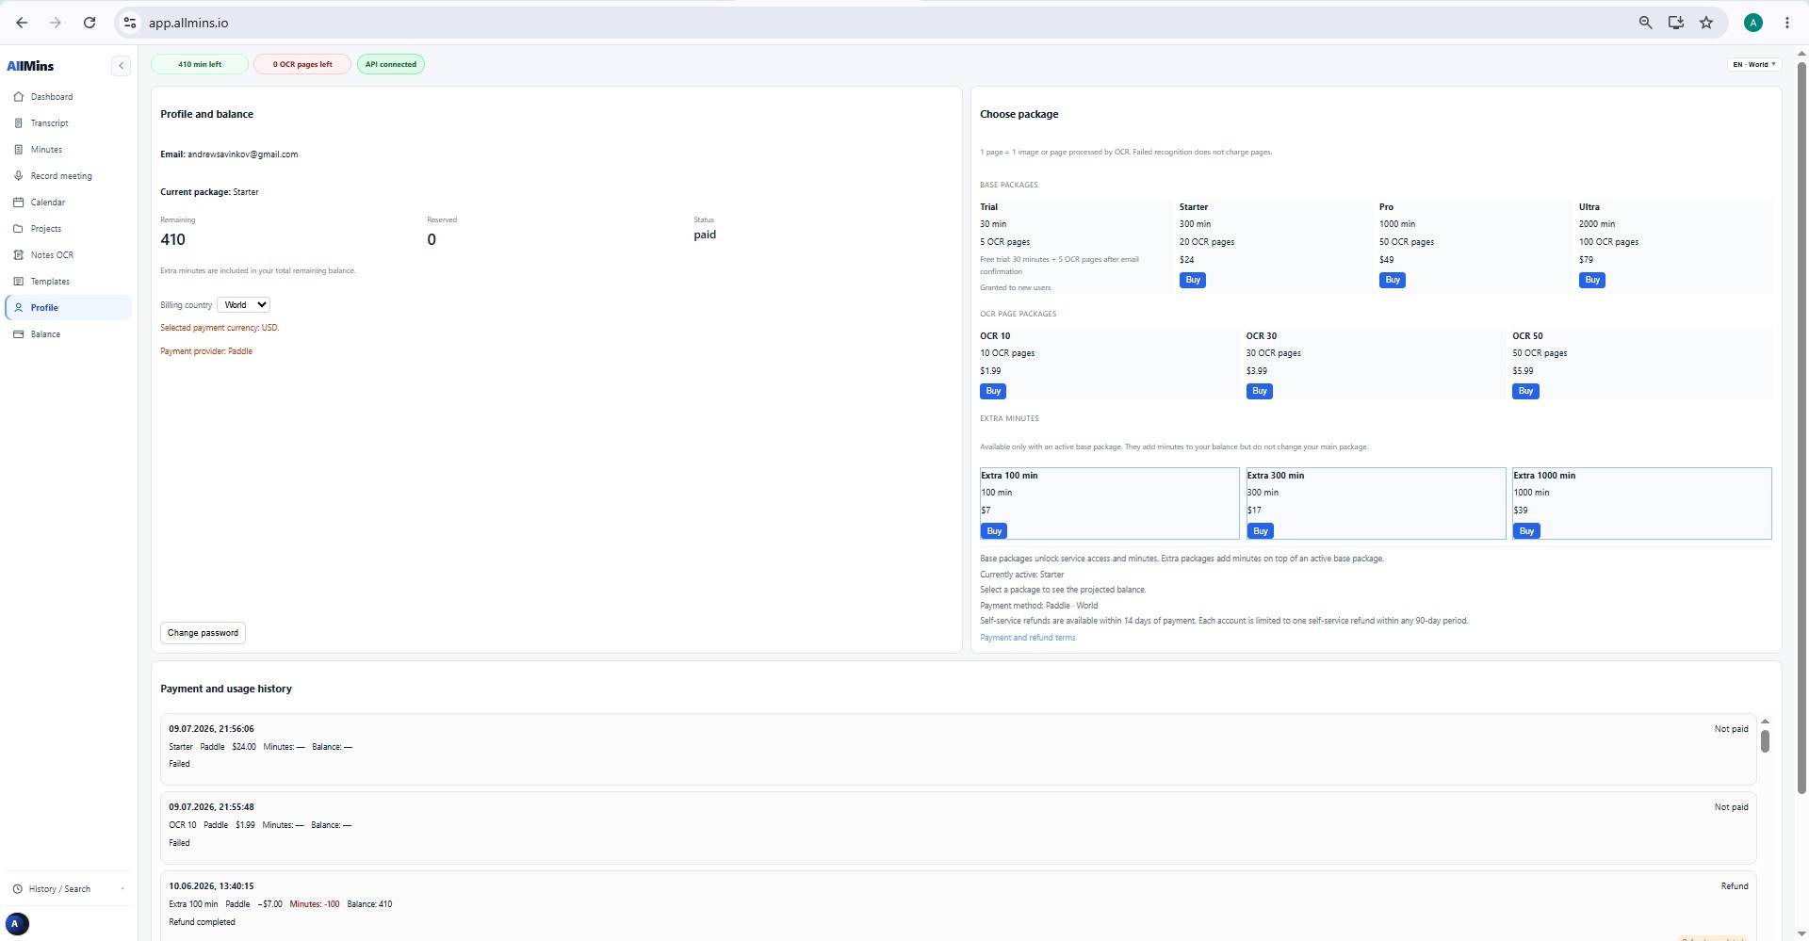Screen dimensions: 1809x941
Task: Click the user avatar at sidebar bottom
Action: coord(17,924)
